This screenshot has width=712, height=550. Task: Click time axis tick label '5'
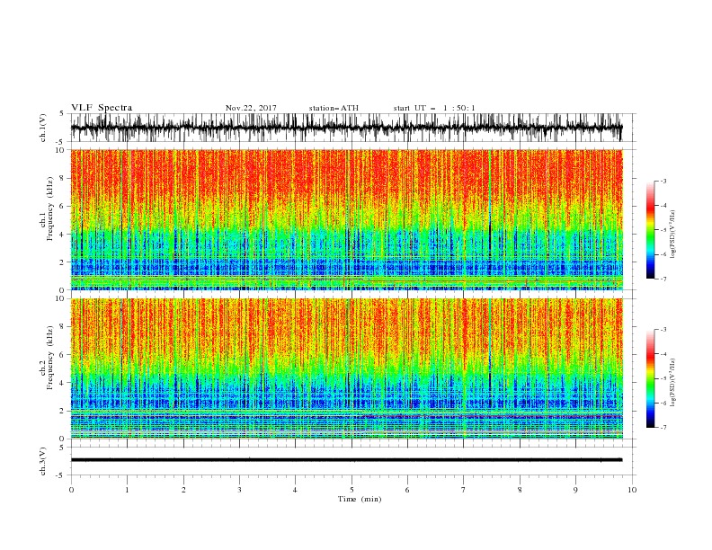pyautogui.click(x=352, y=490)
